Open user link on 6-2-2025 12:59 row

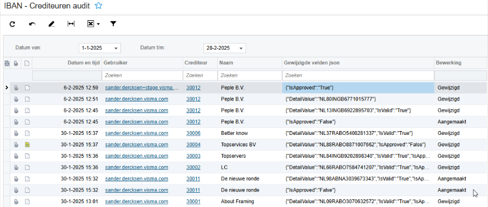point(142,88)
